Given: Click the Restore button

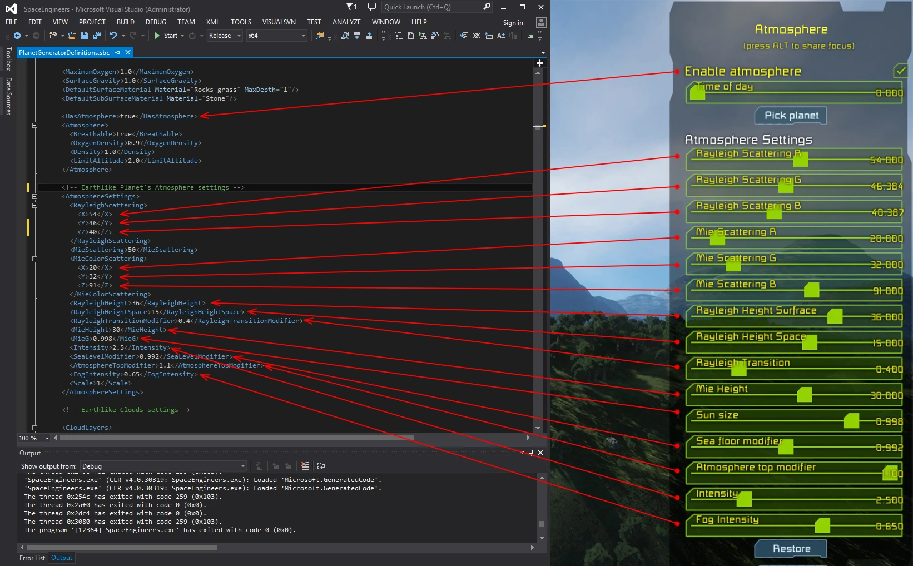Looking at the screenshot, I should [791, 549].
